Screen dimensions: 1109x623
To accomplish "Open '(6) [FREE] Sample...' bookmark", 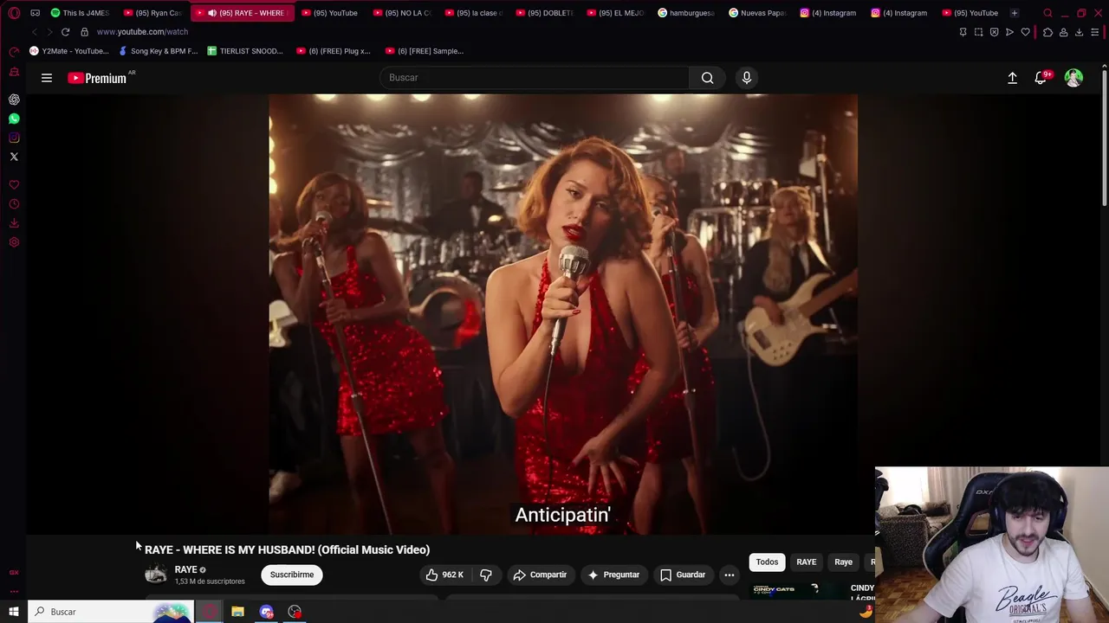I will tap(425, 51).
